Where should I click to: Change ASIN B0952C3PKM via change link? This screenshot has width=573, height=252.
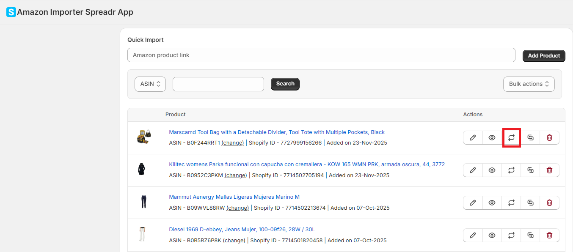236,175
